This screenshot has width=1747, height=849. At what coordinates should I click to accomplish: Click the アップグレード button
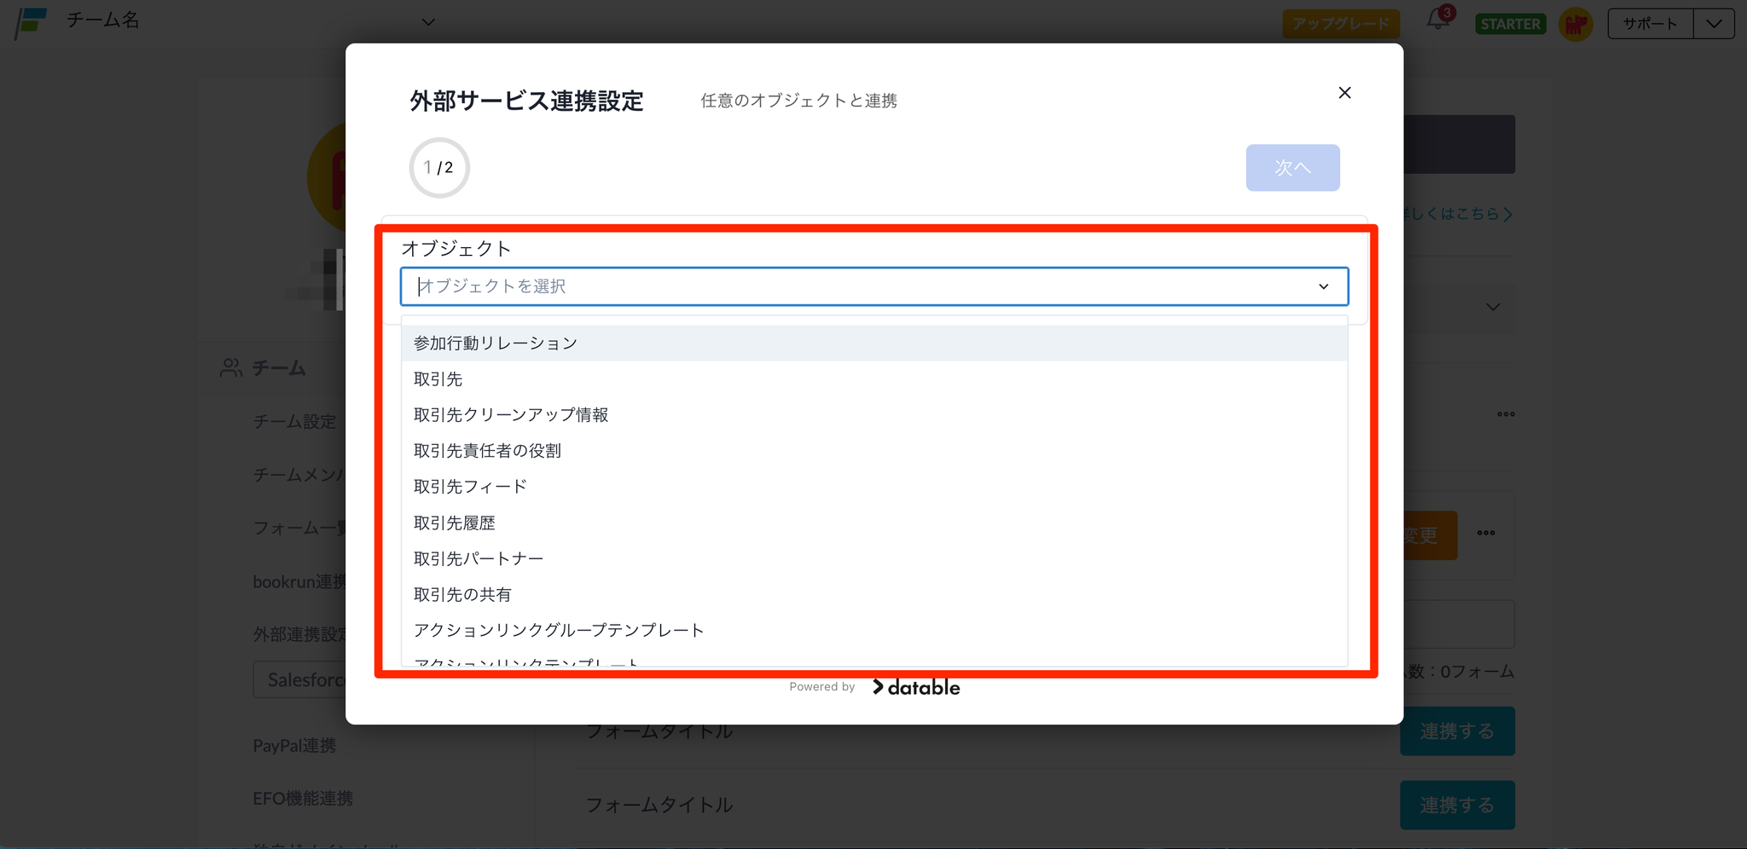pos(1341,24)
